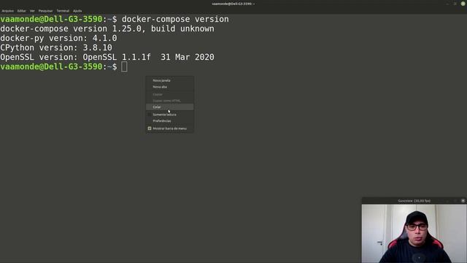Open the Arquivo menu in the menu bar
Screen dimensions: 467x263
coord(8,11)
